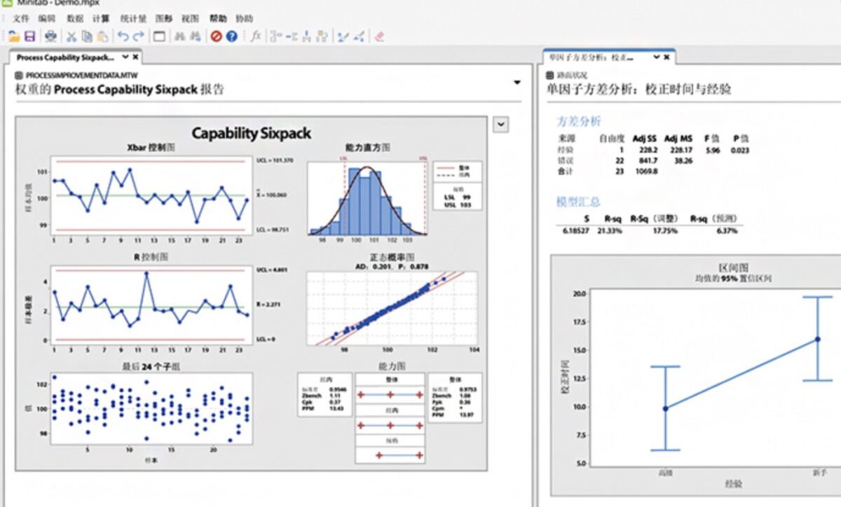Click the Find binoculars icon
841x507 pixels.
(x=179, y=36)
